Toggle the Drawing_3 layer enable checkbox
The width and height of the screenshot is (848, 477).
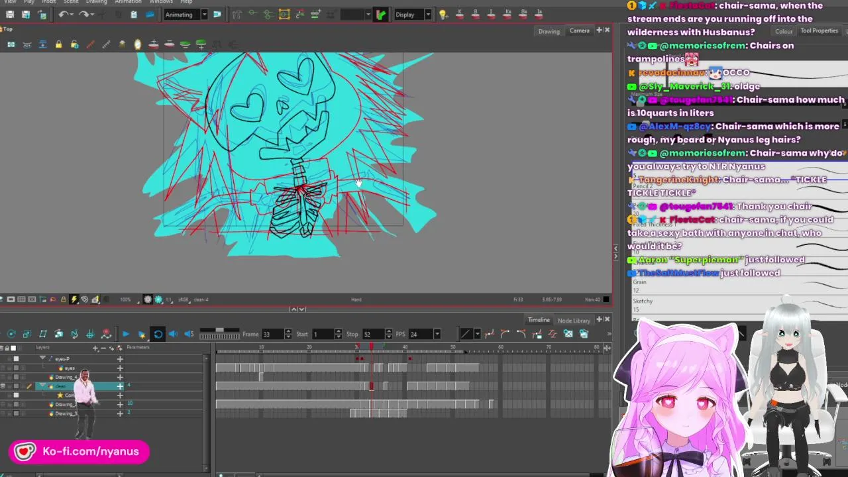(16, 413)
